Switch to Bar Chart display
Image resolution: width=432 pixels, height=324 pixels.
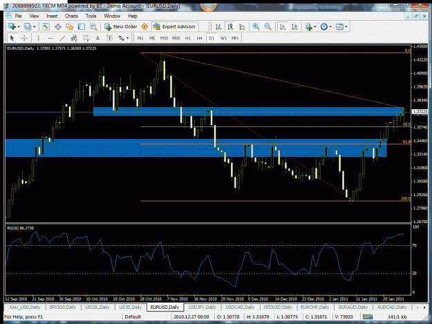point(218,27)
